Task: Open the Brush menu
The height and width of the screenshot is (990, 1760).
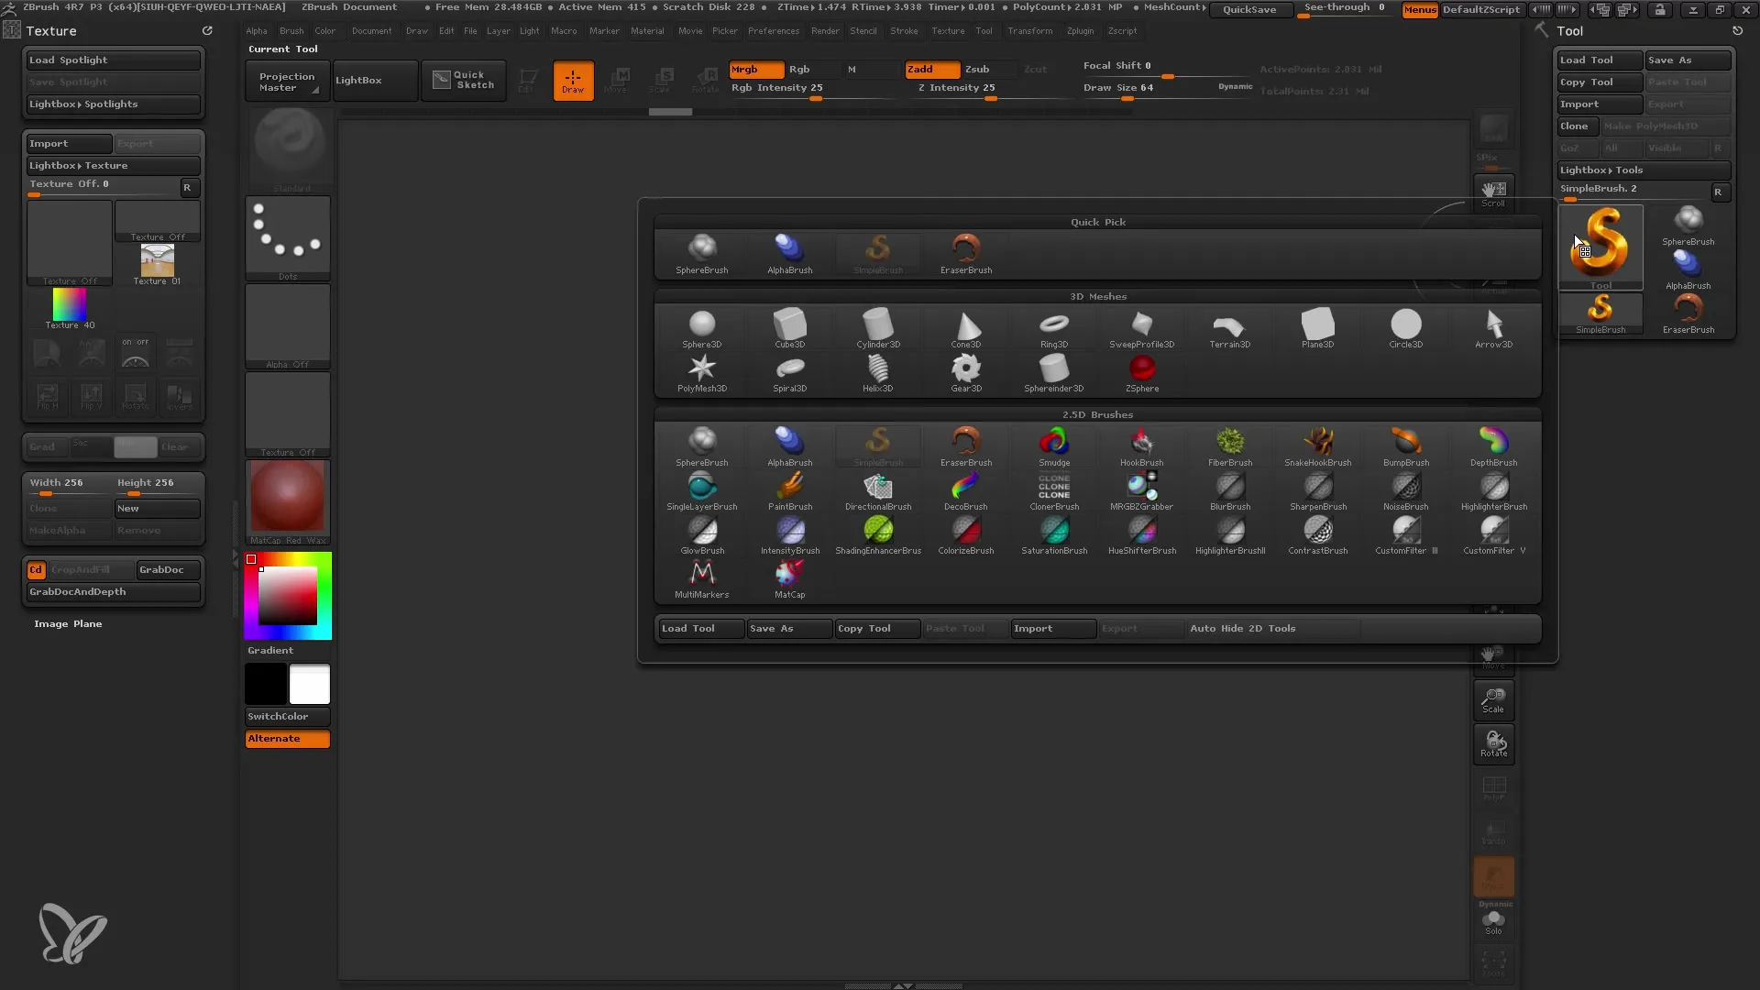Action: (291, 31)
